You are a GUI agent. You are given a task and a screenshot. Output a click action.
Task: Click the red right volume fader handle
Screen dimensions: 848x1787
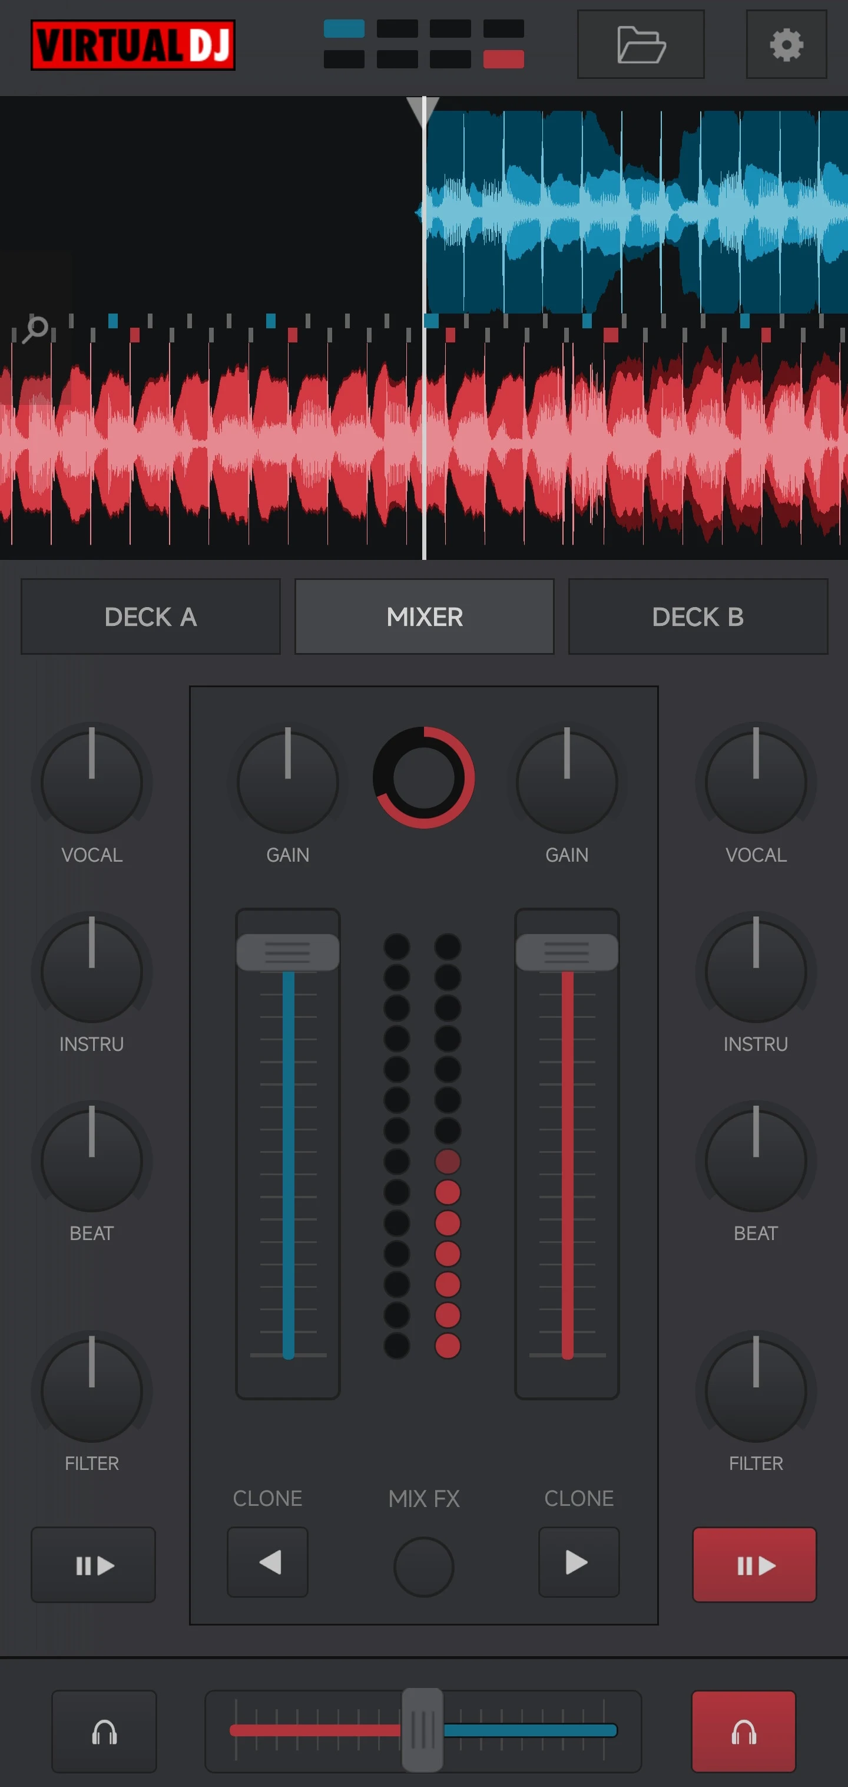click(x=567, y=952)
